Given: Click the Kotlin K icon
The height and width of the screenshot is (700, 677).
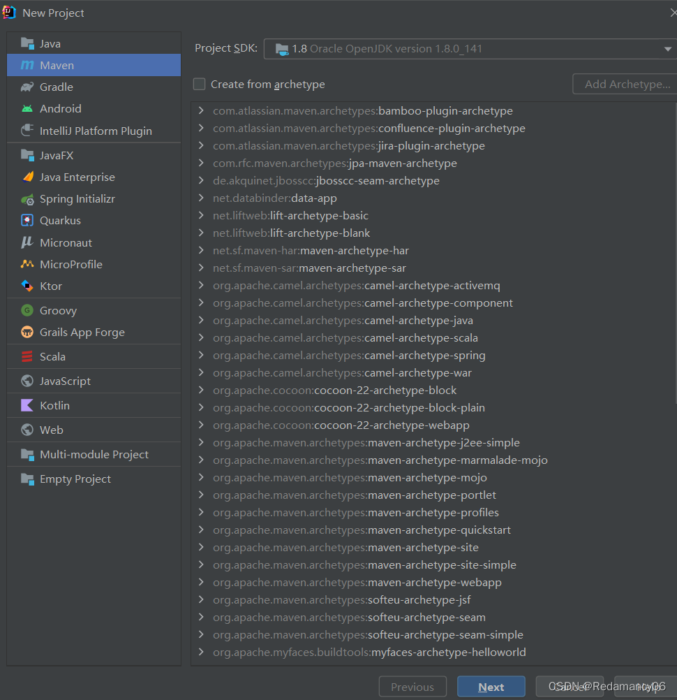Looking at the screenshot, I should click(x=27, y=405).
